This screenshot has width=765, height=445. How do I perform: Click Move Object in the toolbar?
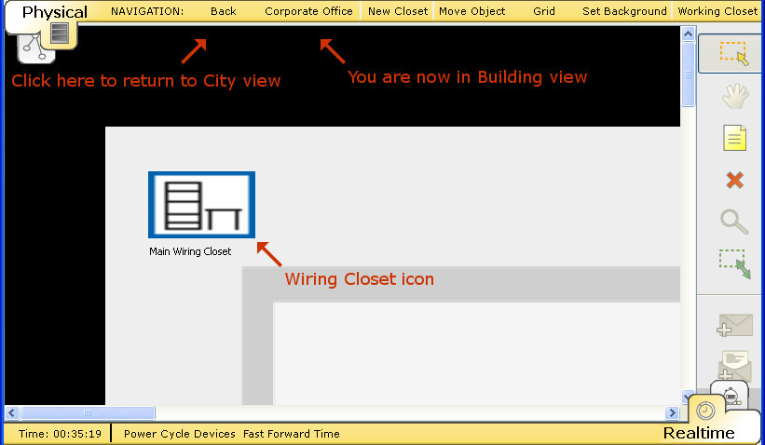click(x=471, y=11)
